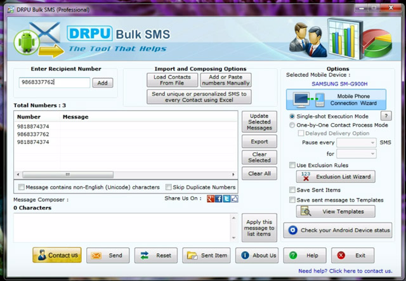
Task: Click Apply this message to list items
Action: pyautogui.click(x=259, y=228)
